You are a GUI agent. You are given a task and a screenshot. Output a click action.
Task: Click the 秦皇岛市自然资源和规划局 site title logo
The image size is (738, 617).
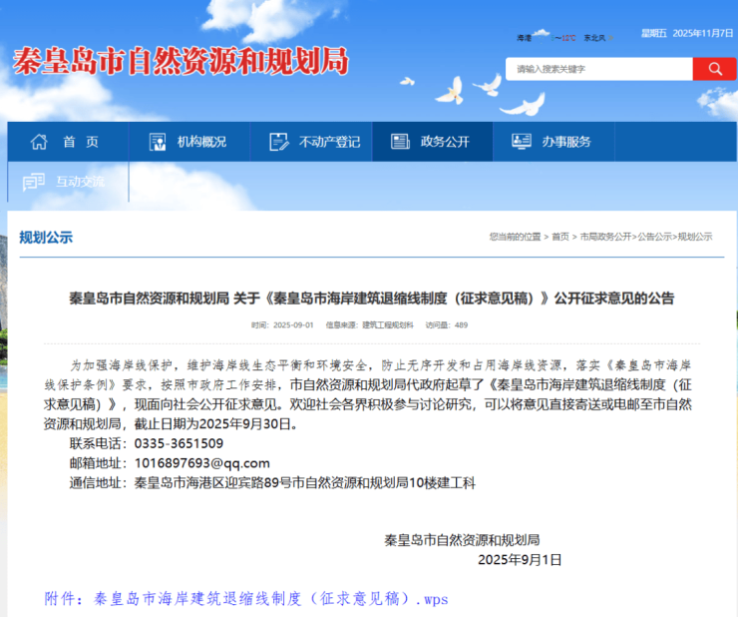[x=181, y=61]
